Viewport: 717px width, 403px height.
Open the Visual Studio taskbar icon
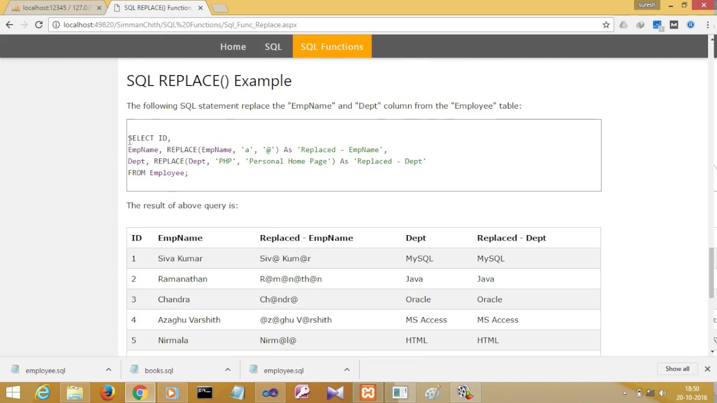[x=335, y=392]
